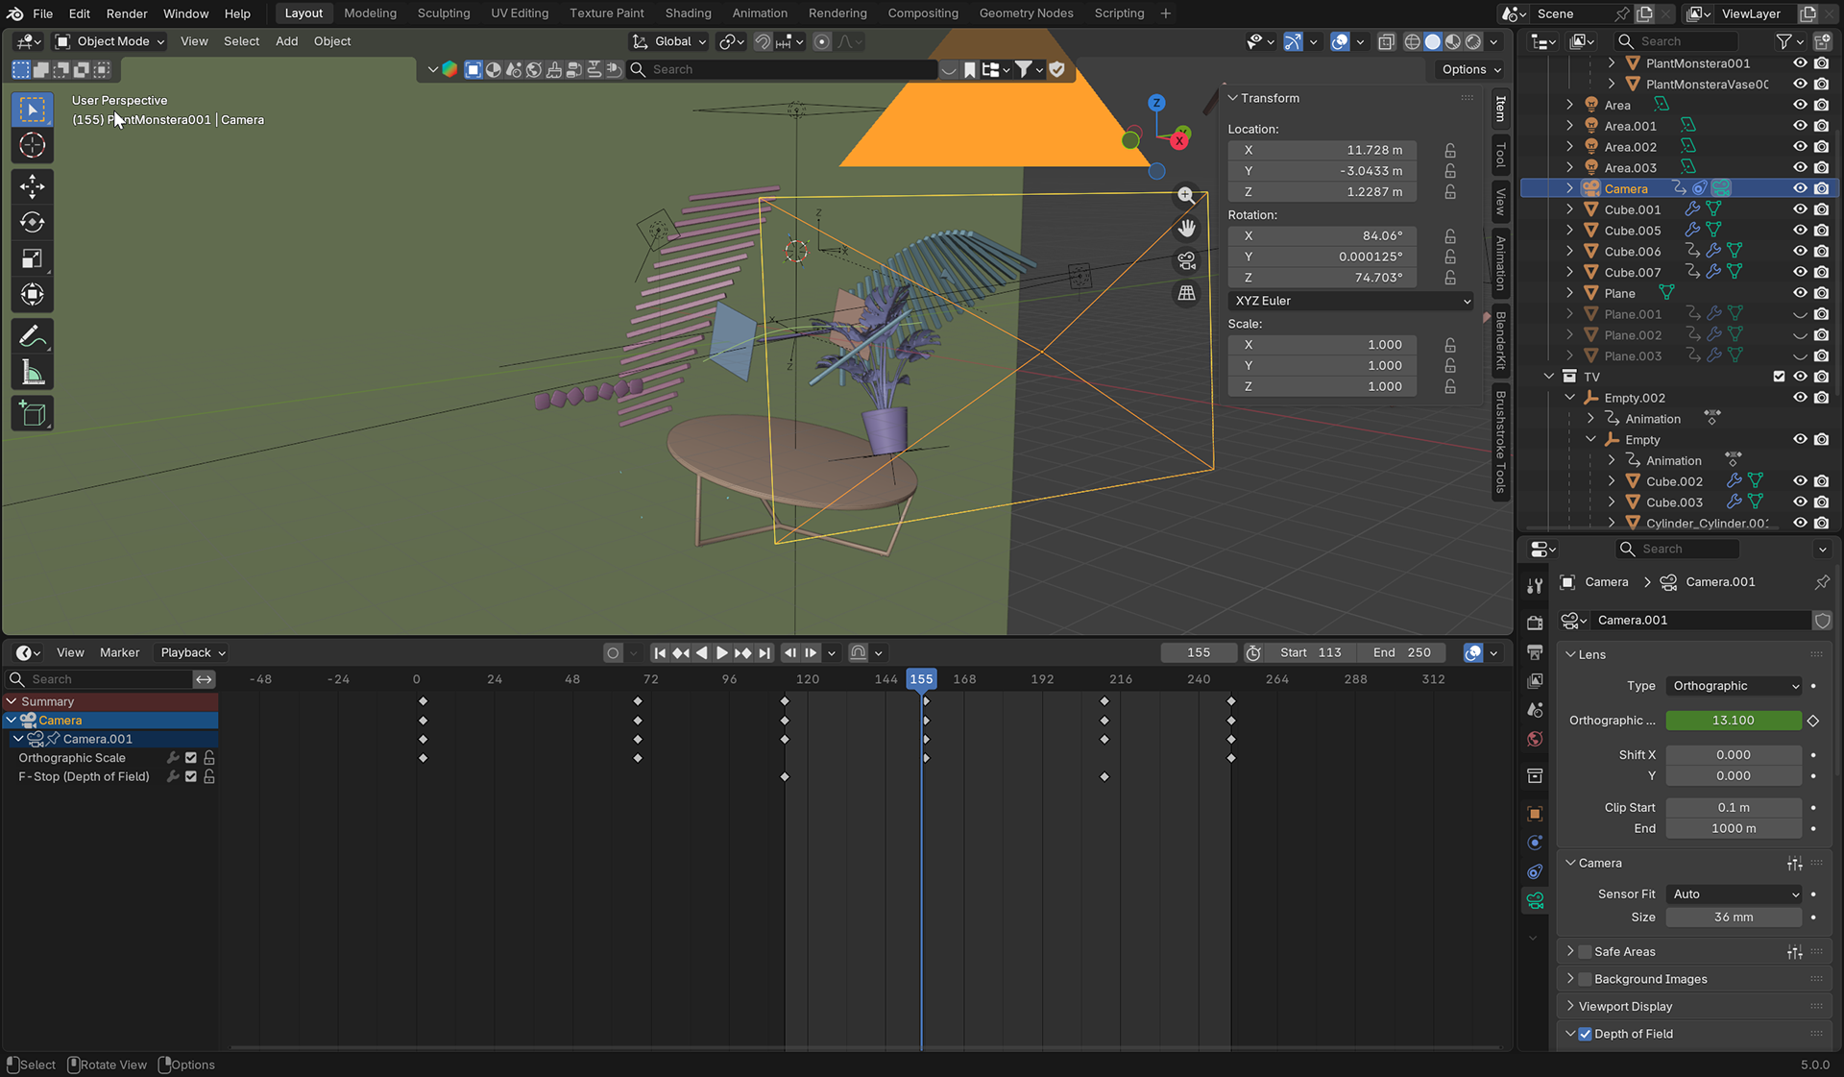Click the Orthographic Scale 13.100 field
Screen dimensions: 1844x1077
[1733, 721]
